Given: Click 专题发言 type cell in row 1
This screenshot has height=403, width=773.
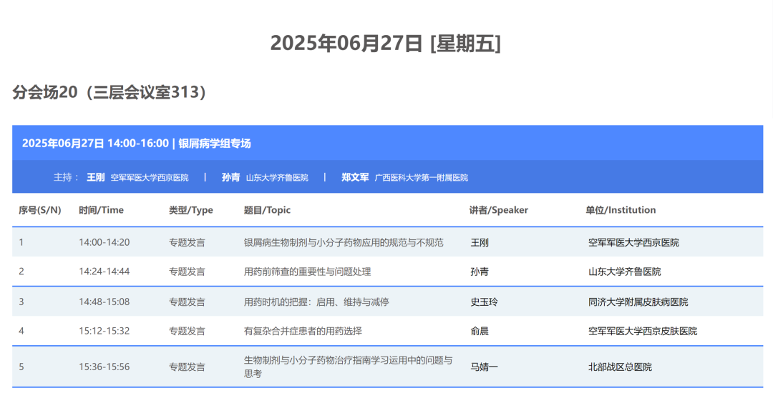Looking at the screenshot, I should pos(187,242).
